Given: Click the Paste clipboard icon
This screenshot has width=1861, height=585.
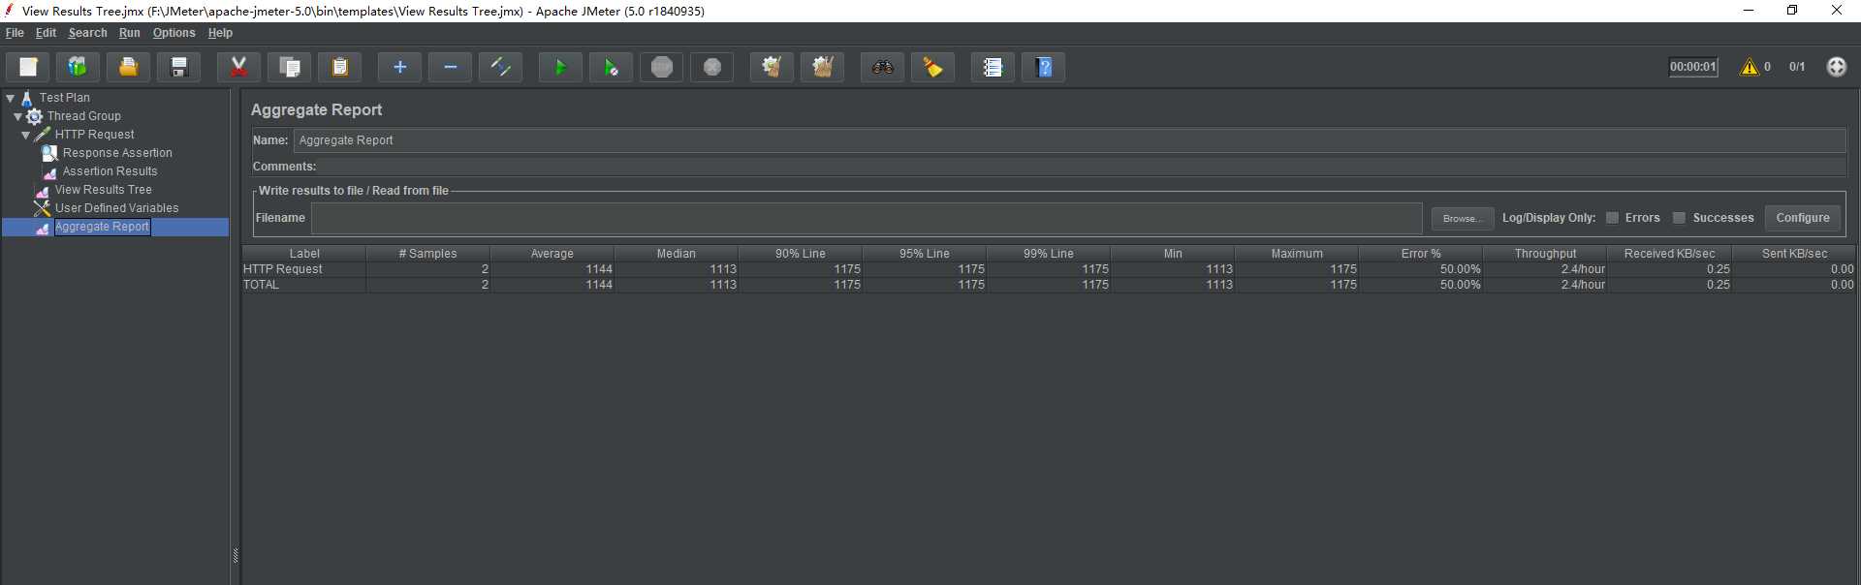Looking at the screenshot, I should point(339,67).
